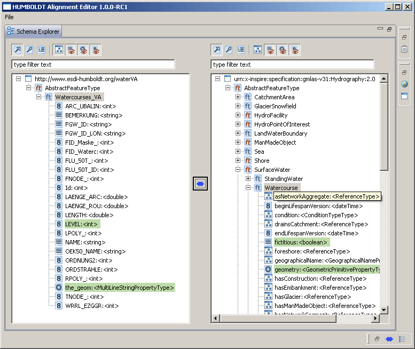This screenshot has height=349, width=415.
Task: Select the Schema Explorer tab
Action: [33, 31]
